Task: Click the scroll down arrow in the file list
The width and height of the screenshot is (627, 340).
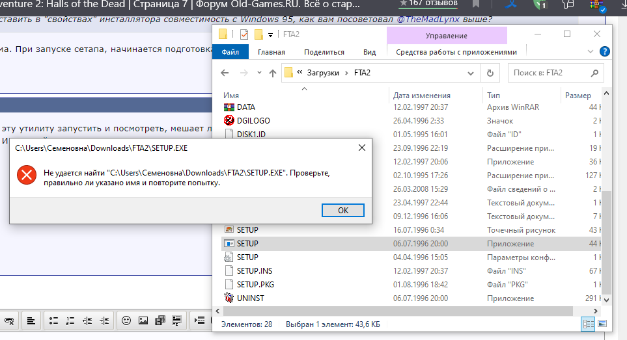Action: click(x=607, y=300)
